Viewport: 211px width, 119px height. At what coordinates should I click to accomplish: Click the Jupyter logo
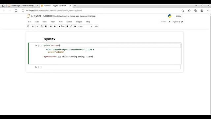tap(34, 16)
